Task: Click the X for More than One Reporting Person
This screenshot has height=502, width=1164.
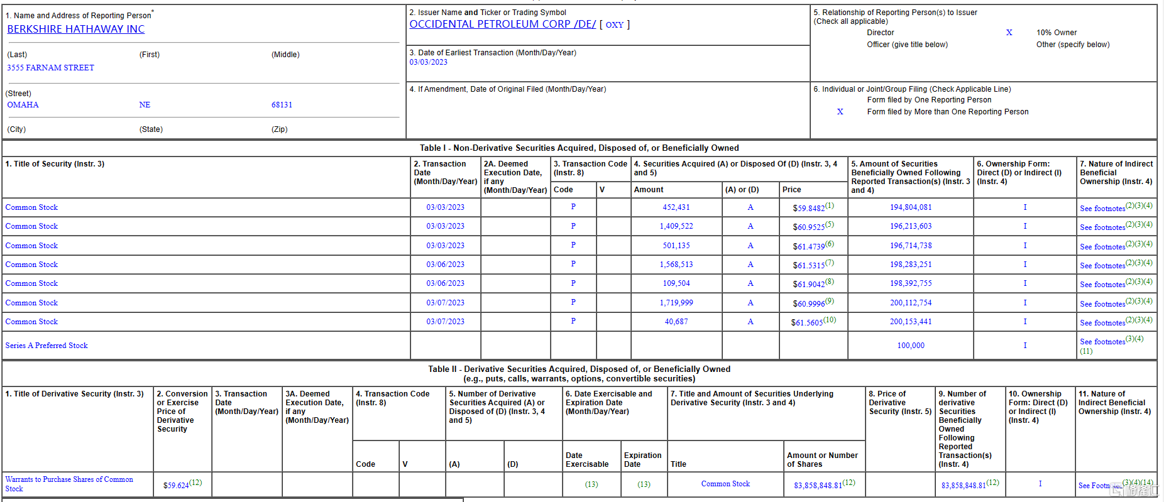Action: coord(840,112)
